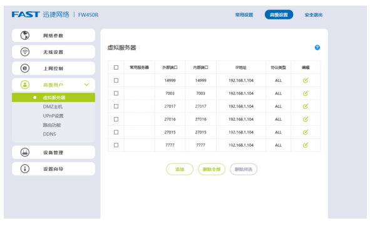Click the router icon for 设备管理

(x=25, y=152)
